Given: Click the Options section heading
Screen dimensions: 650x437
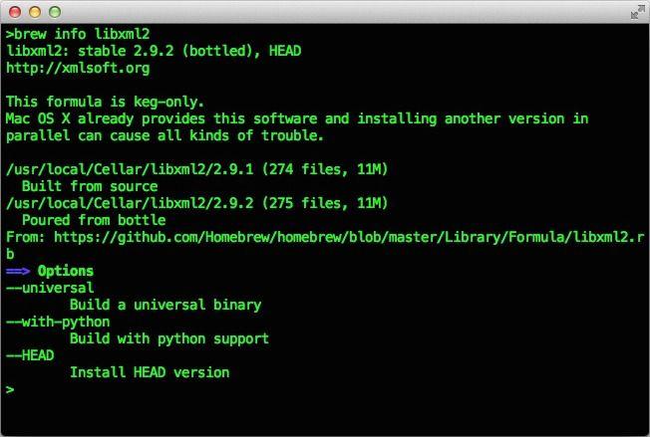Looking at the screenshot, I should click(66, 271).
